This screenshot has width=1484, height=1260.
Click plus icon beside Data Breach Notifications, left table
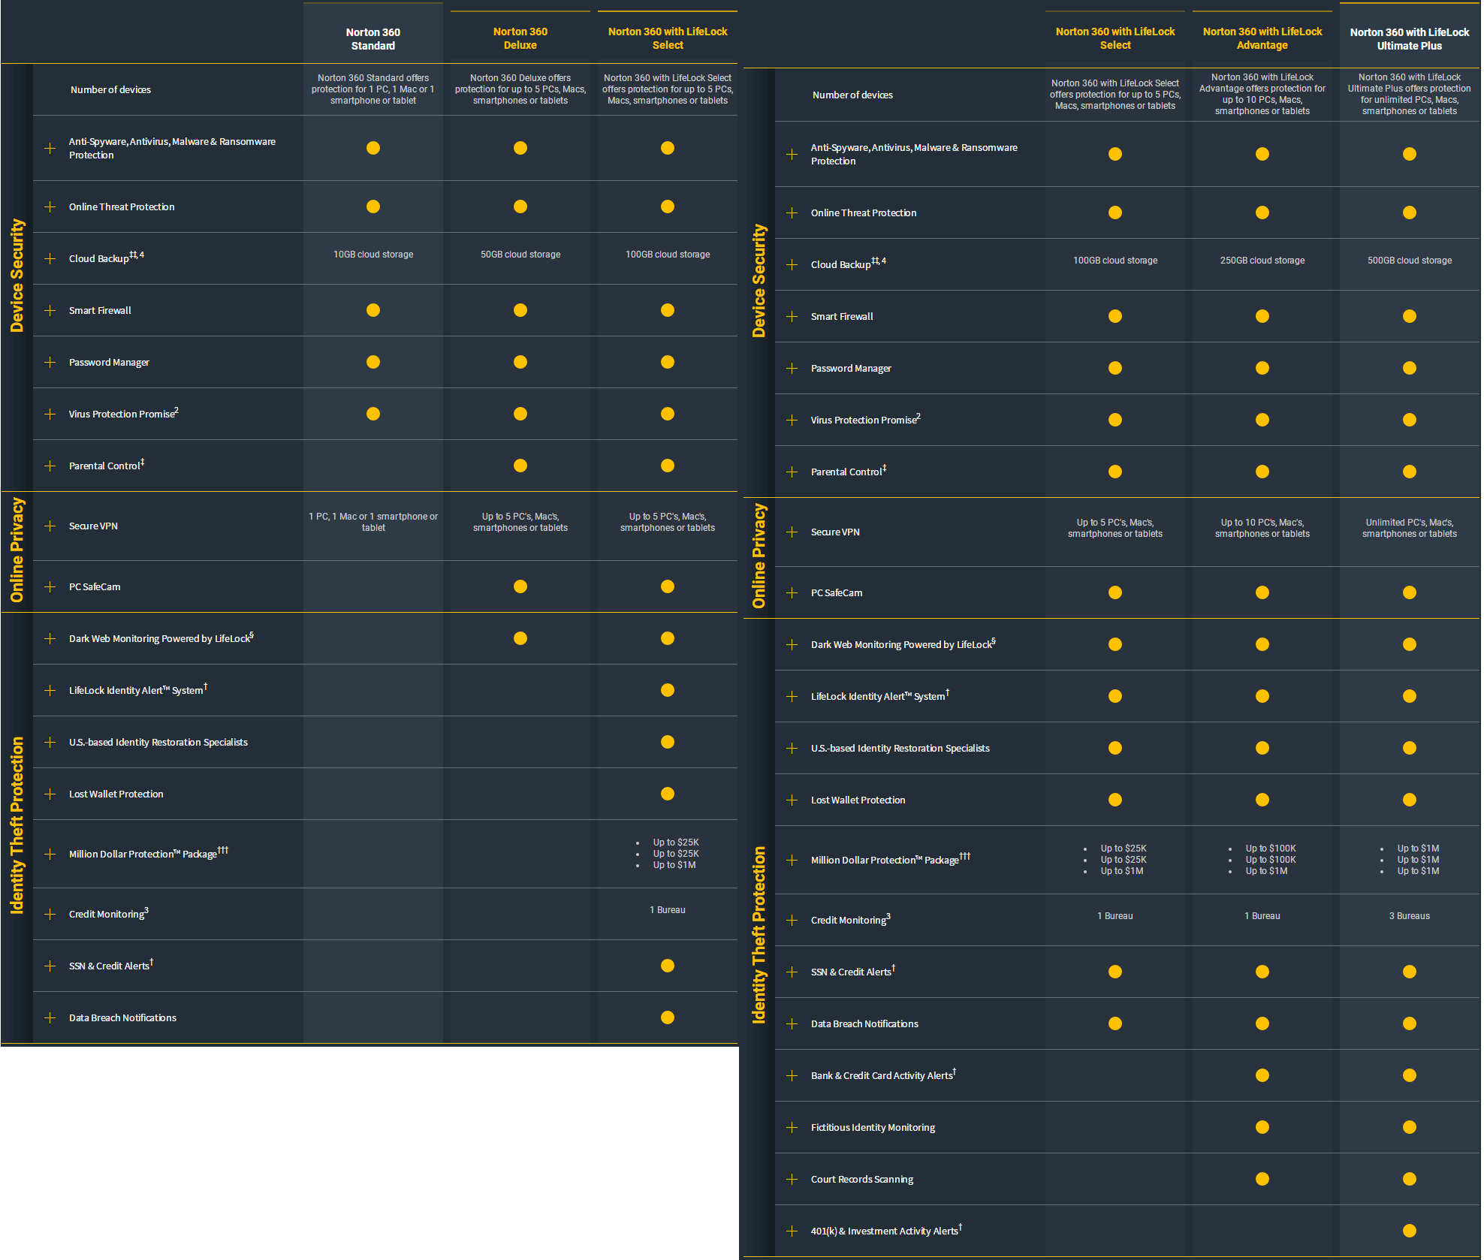click(x=50, y=1017)
